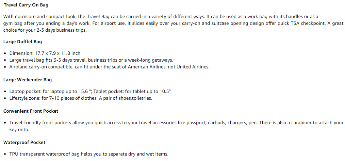Click the bullet before 'Dimension' text
The image size is (345, 161).
(x=5, y=53)
